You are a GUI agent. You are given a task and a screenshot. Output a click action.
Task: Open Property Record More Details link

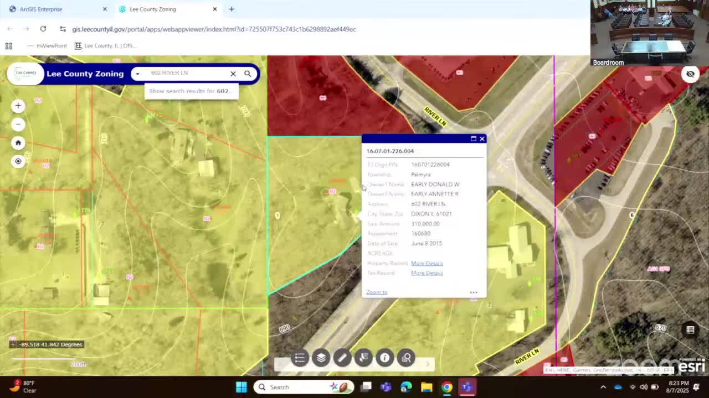tap(427, 263)
